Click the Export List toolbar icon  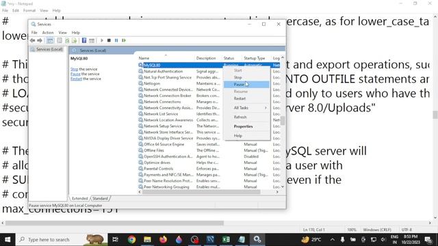(75, 40)
